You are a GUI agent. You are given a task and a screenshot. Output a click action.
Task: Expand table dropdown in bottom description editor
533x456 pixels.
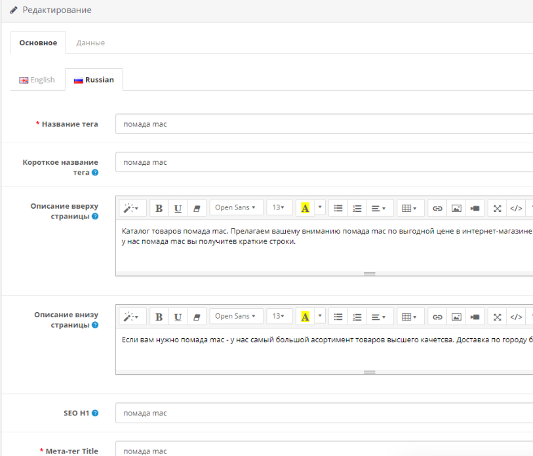[x=409, y=317]
